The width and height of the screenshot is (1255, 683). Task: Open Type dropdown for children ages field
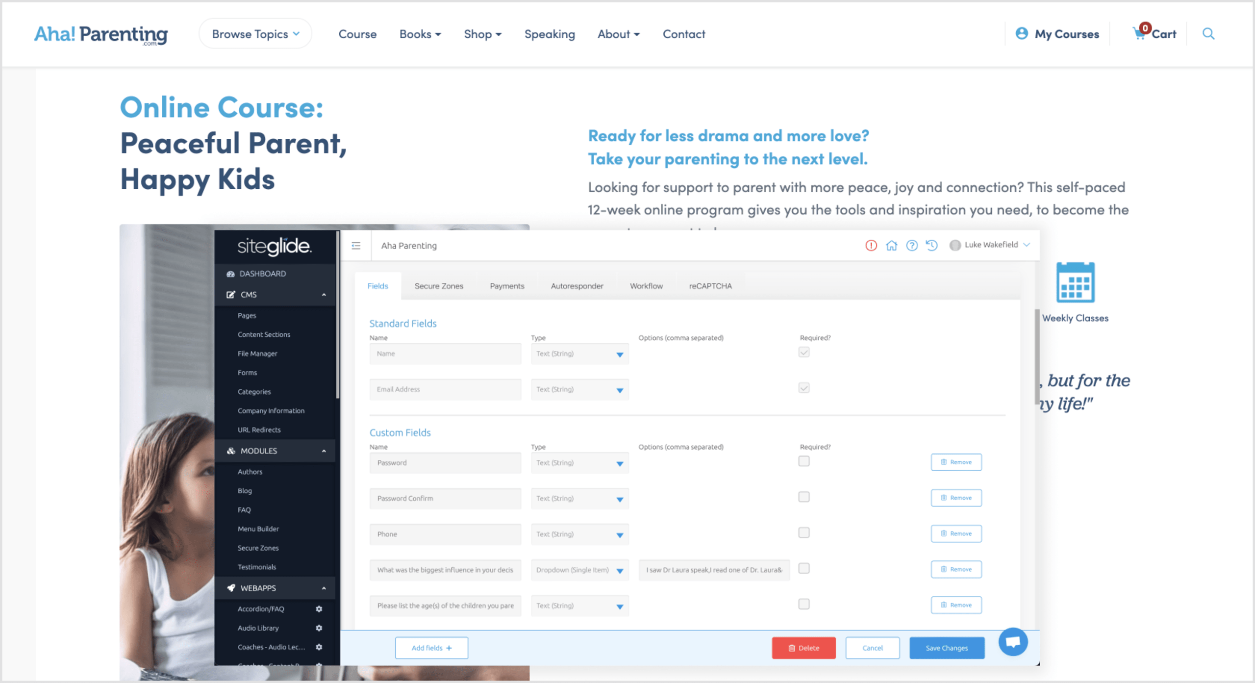[580, 606]
